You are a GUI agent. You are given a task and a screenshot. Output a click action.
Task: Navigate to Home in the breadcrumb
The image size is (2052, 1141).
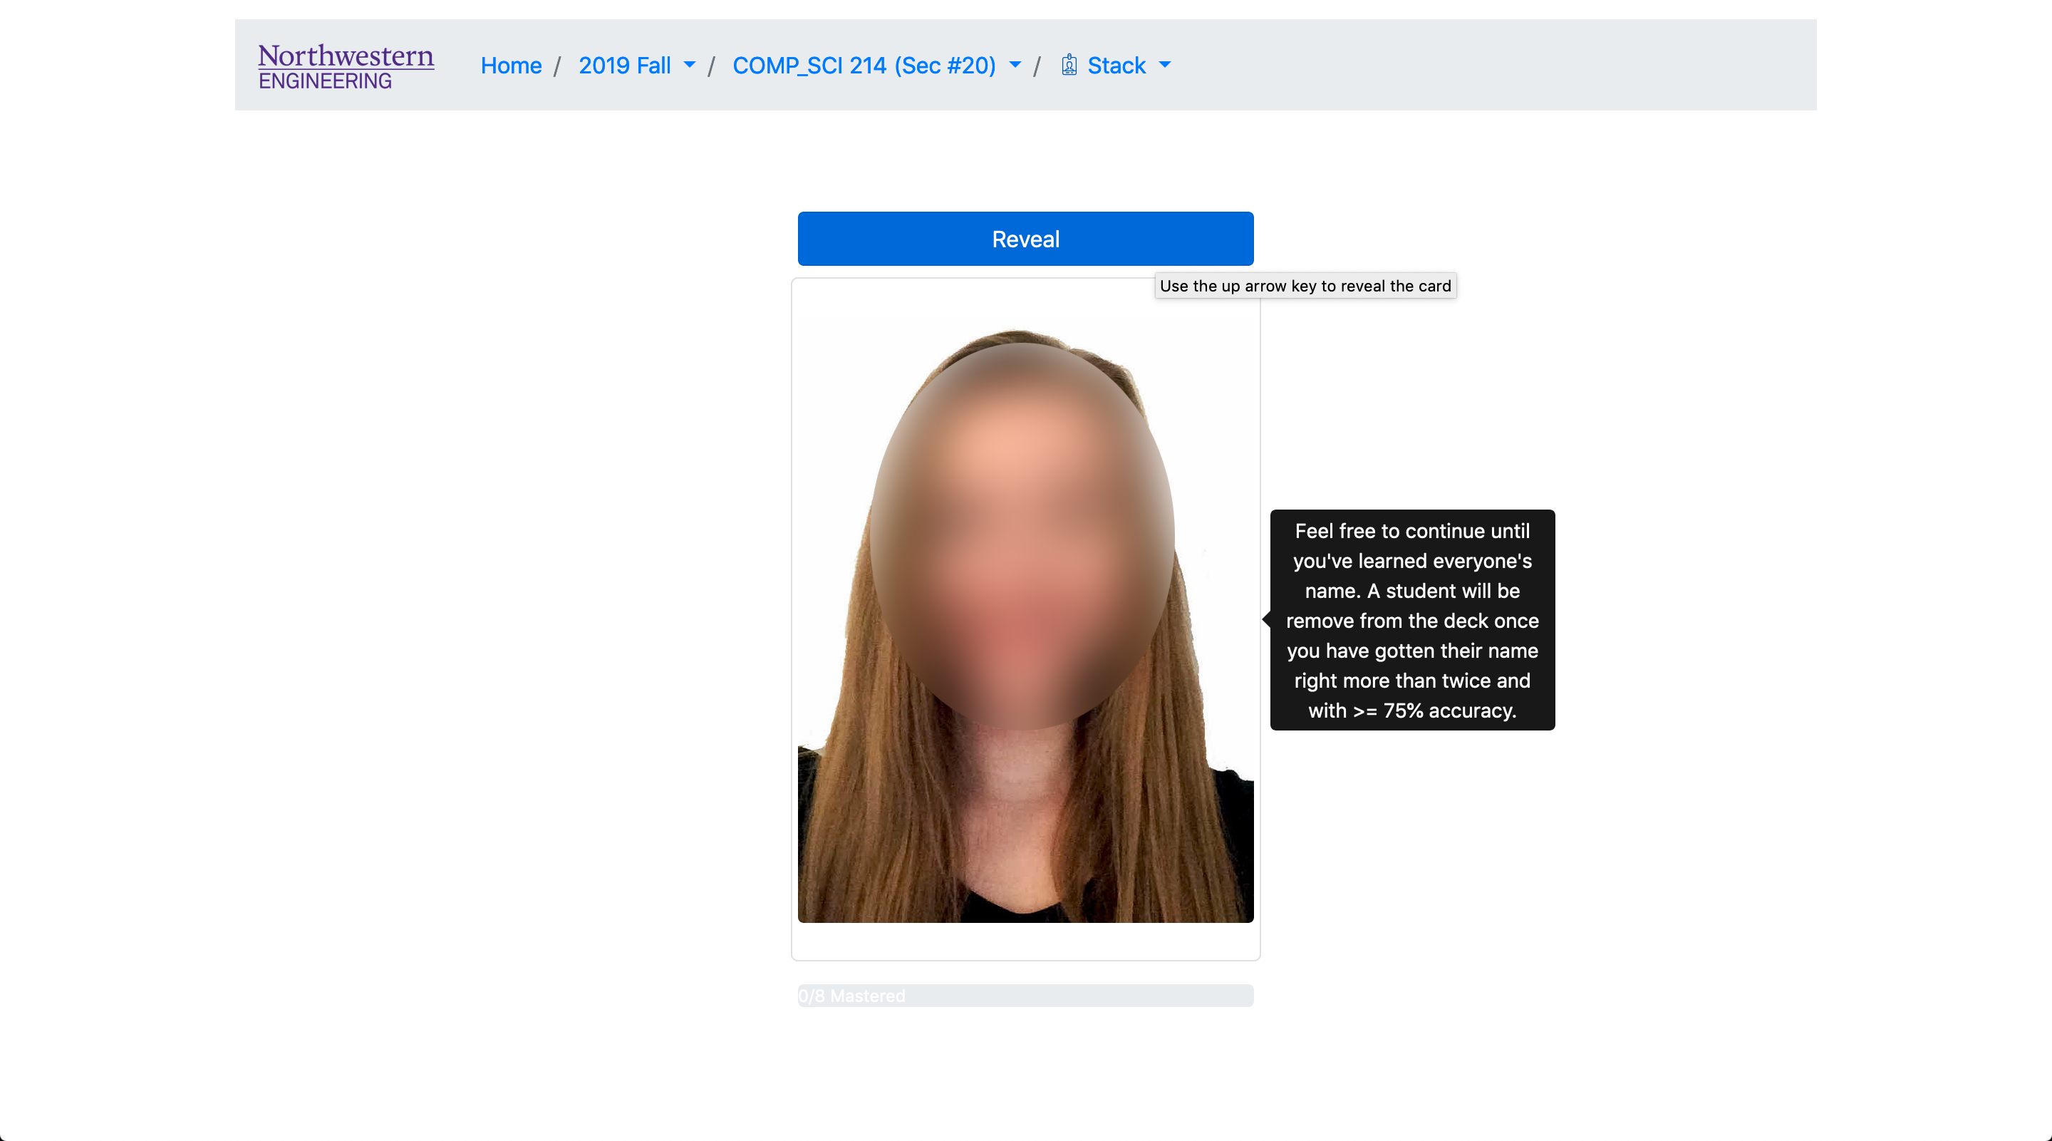pos(511,66)
